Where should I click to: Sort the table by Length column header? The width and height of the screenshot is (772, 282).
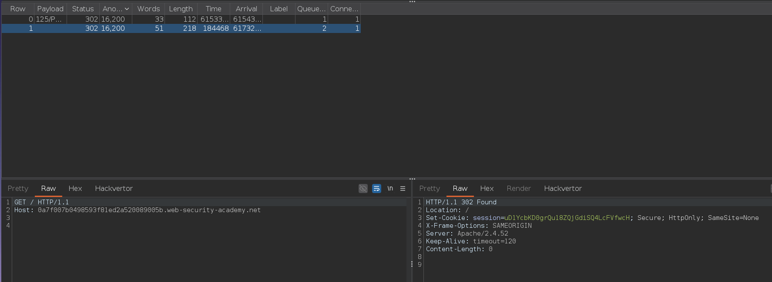pyautogui.click(x=181, y=9)
